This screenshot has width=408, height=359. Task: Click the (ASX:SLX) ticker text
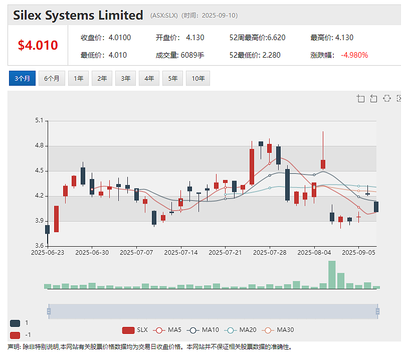pos(164,16)
